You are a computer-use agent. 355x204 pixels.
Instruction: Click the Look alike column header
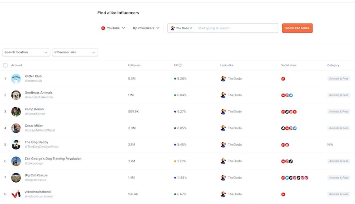click(x=226, y=65)
